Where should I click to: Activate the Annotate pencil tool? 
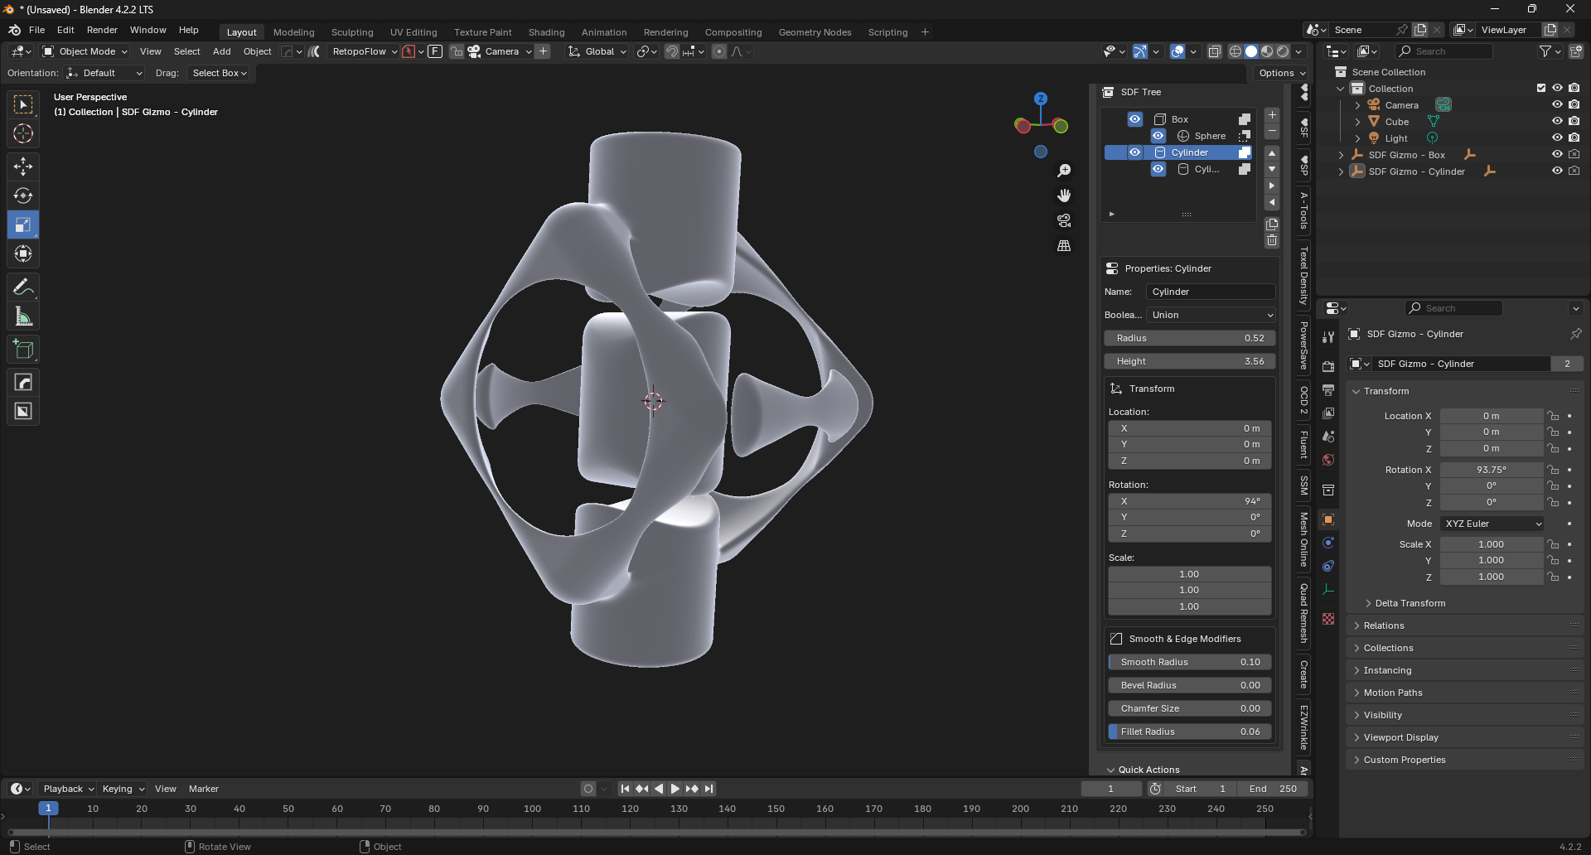tap(23, 287)
